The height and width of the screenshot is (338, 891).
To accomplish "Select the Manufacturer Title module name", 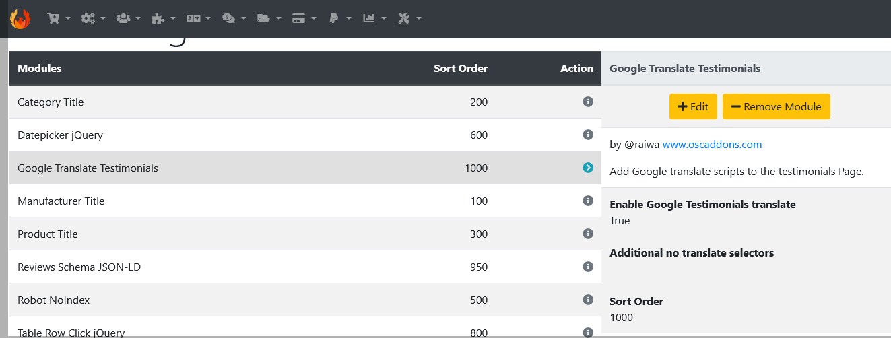I will pos(61,201).
